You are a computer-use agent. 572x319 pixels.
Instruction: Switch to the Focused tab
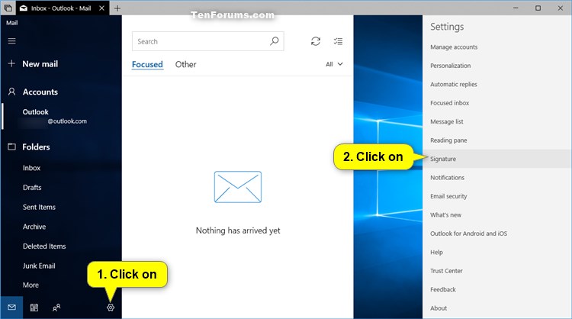tap(147, 64)
